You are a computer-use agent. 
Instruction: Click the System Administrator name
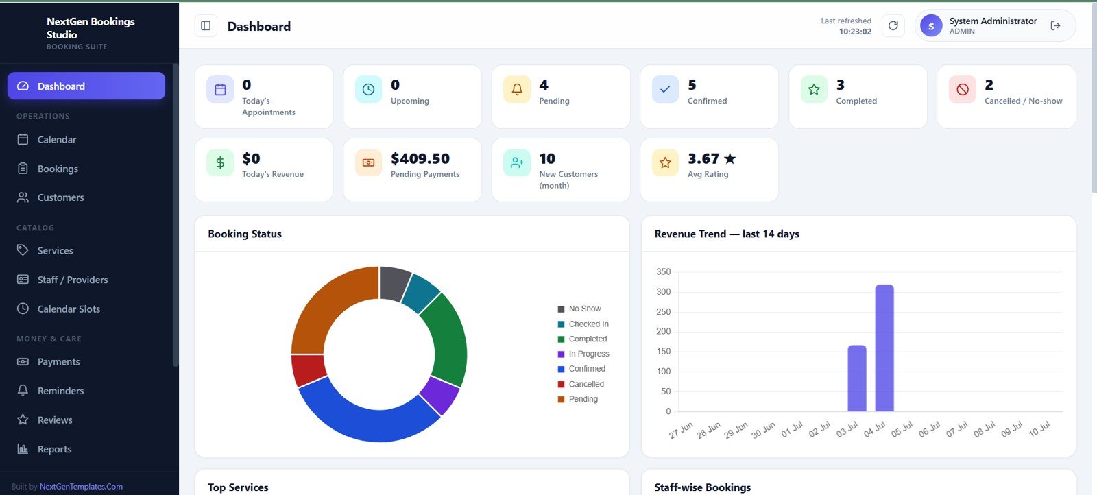coord(993,21)
